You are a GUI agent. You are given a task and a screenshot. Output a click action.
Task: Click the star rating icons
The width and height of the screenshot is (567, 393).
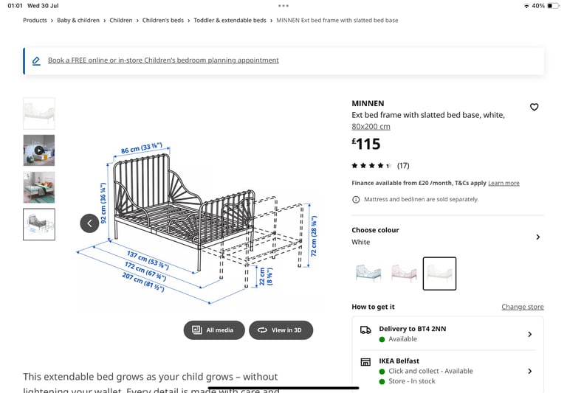coord(371,166)
